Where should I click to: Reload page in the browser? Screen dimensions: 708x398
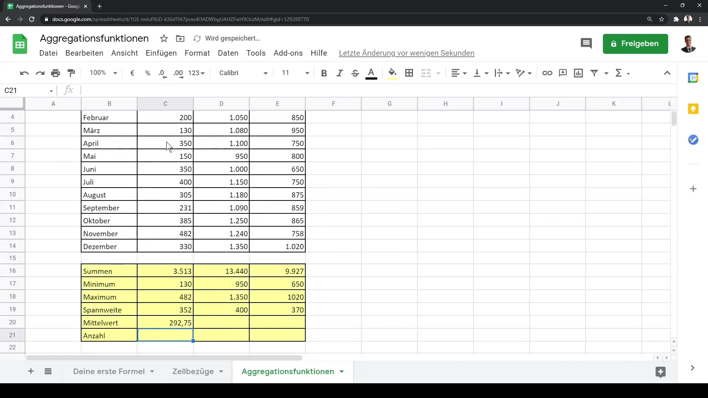coord(32,19)
